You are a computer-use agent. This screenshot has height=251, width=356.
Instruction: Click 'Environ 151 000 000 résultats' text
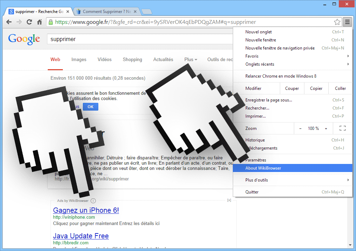(x=98, y=78)
